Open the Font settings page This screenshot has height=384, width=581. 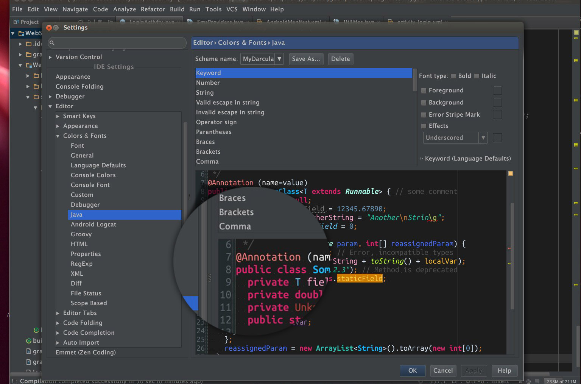coord(78,146)
